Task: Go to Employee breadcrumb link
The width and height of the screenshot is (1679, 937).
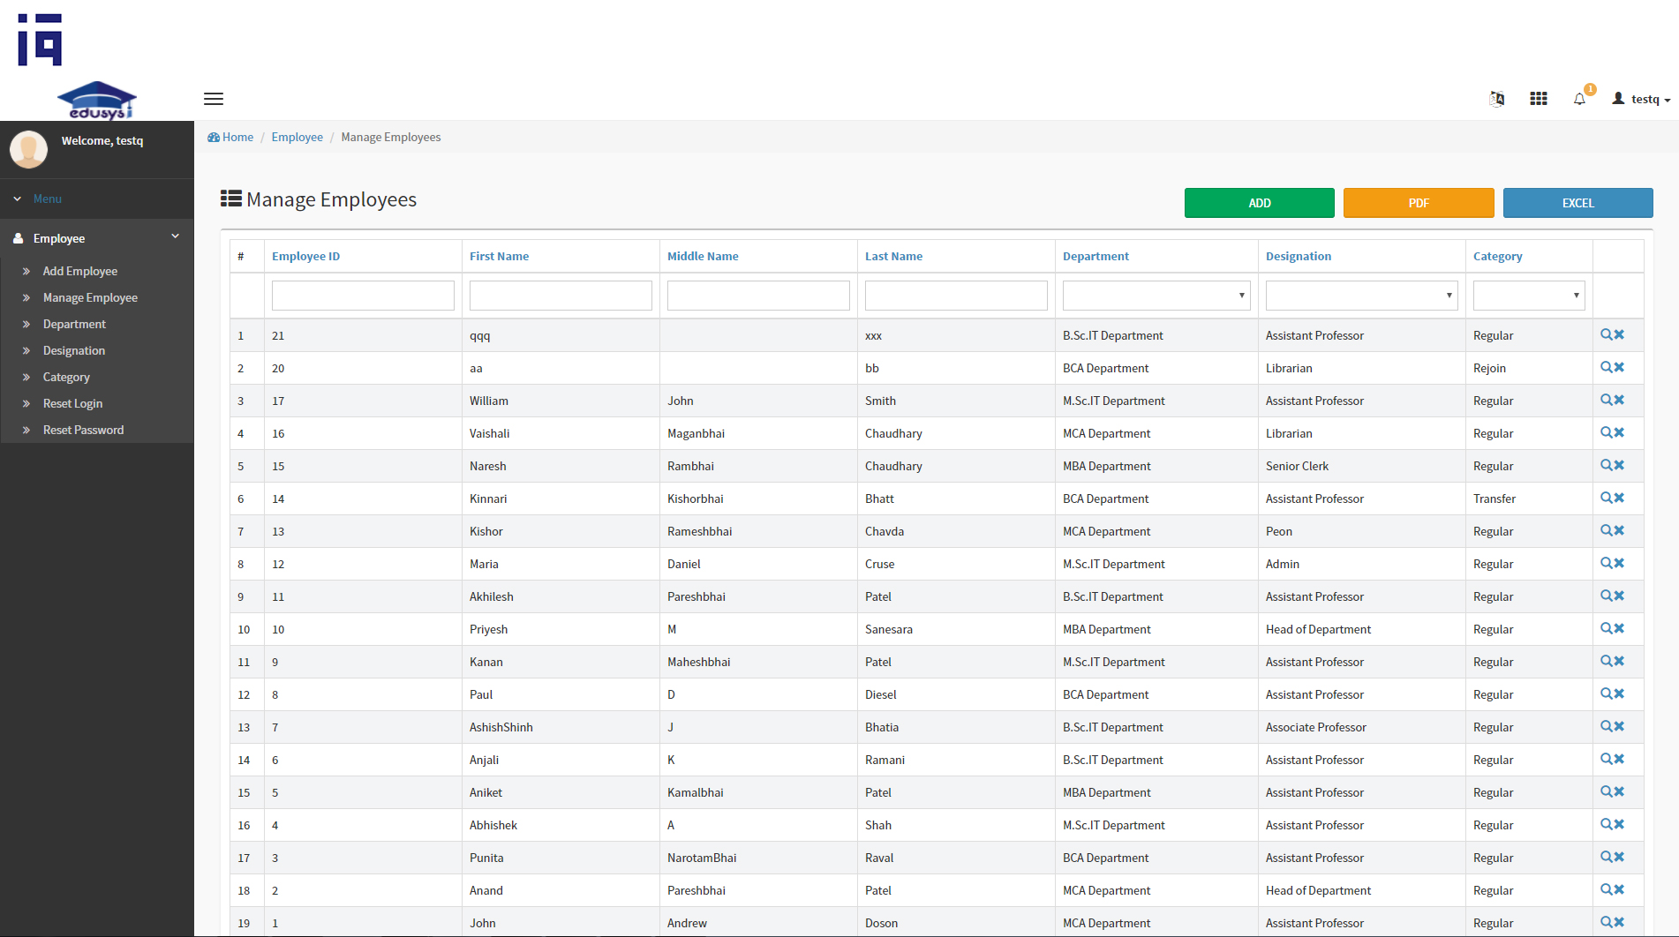Action: 297,137
